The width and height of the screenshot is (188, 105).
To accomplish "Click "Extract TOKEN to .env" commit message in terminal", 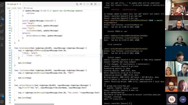I will 117,31.
